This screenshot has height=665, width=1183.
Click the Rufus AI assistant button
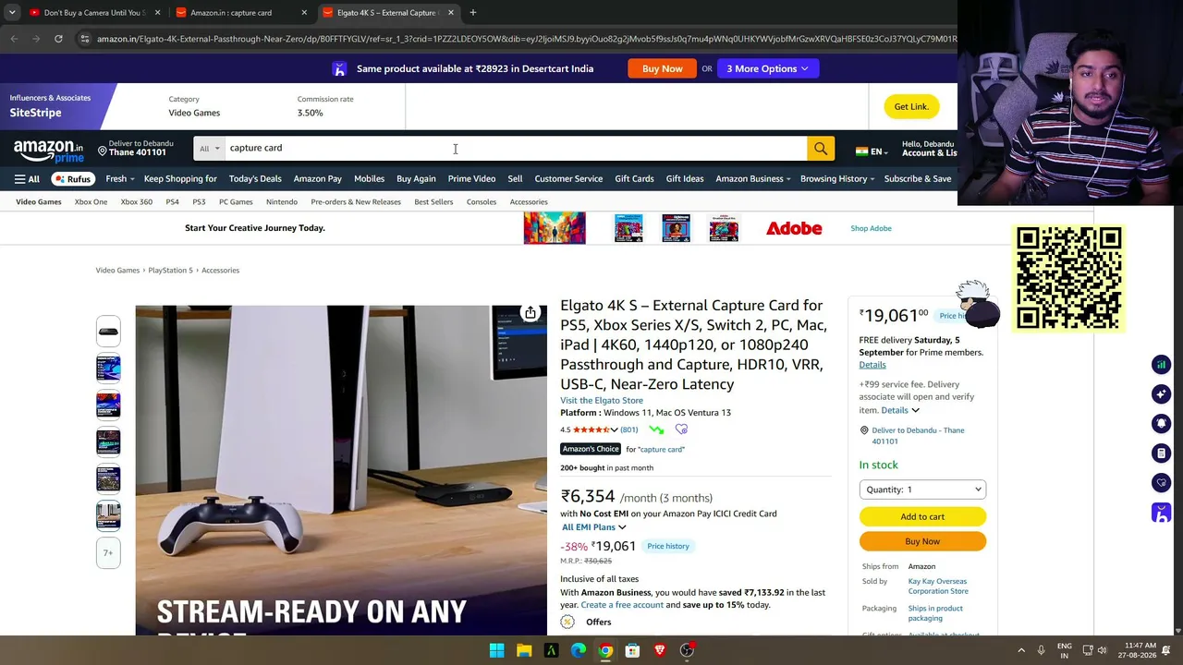point(72,179)
